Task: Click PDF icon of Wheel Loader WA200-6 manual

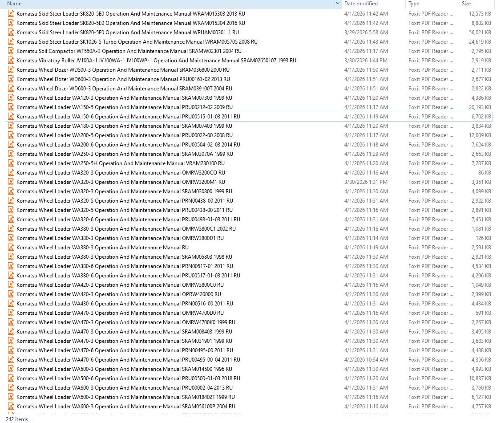Action: click(11, 145)
